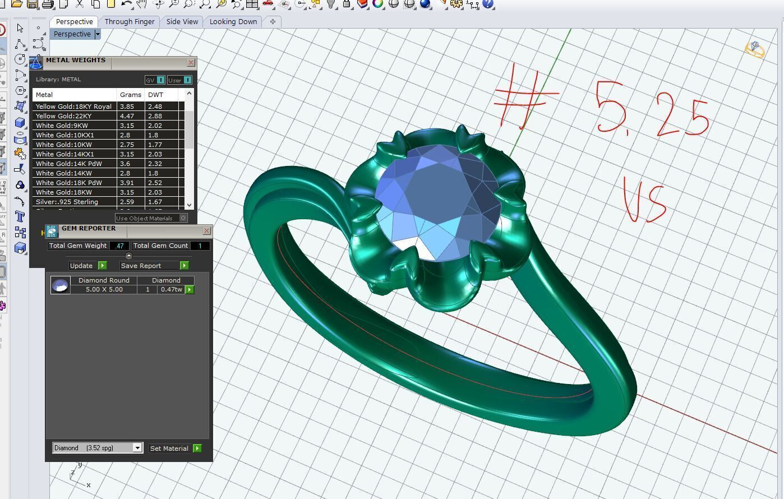Image resolution: width=784 pixels, height=499 pixels.
Task: Select the Polyline tool in left toolbar
Action: click(20, 44)
